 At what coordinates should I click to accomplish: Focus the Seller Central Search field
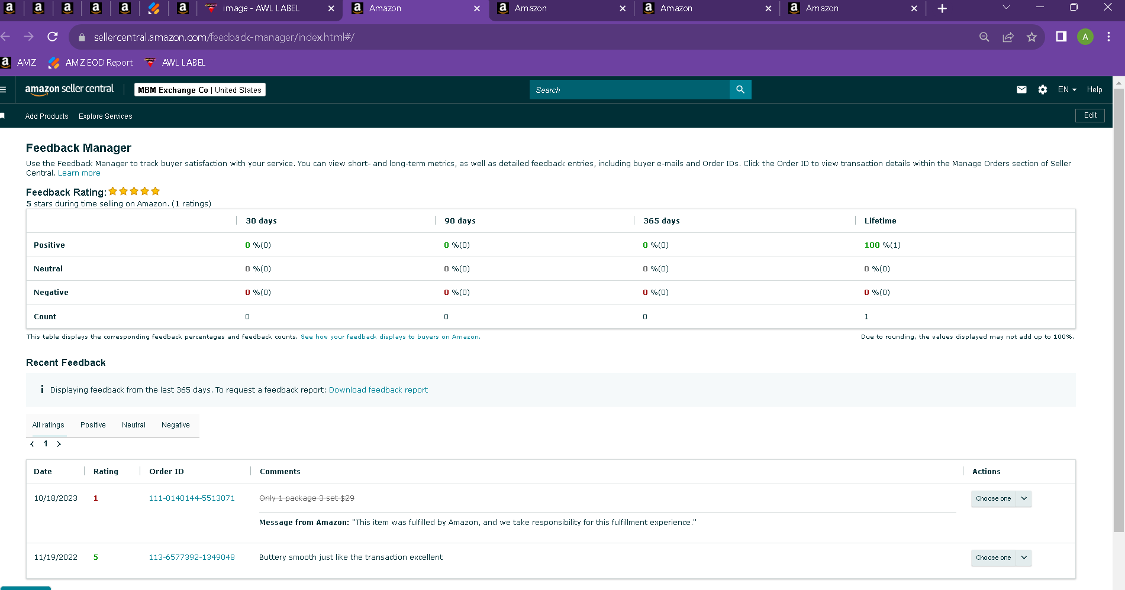pos(630,90)
